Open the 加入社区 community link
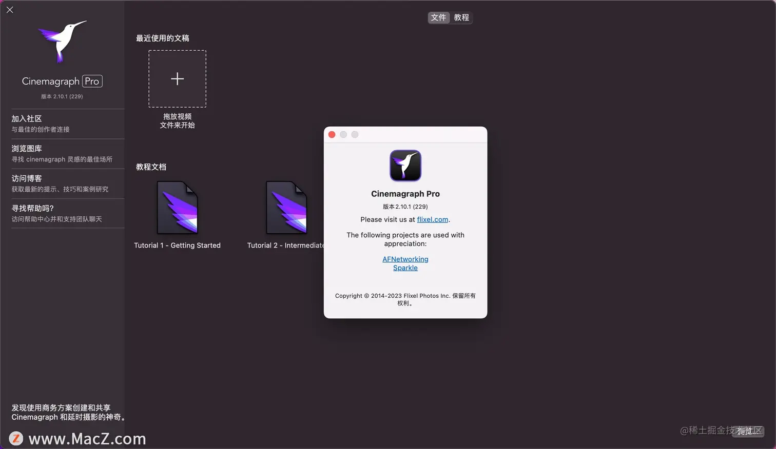Image resolution: width=776 pixels, height=449 pixels. [x=67, y=124]
